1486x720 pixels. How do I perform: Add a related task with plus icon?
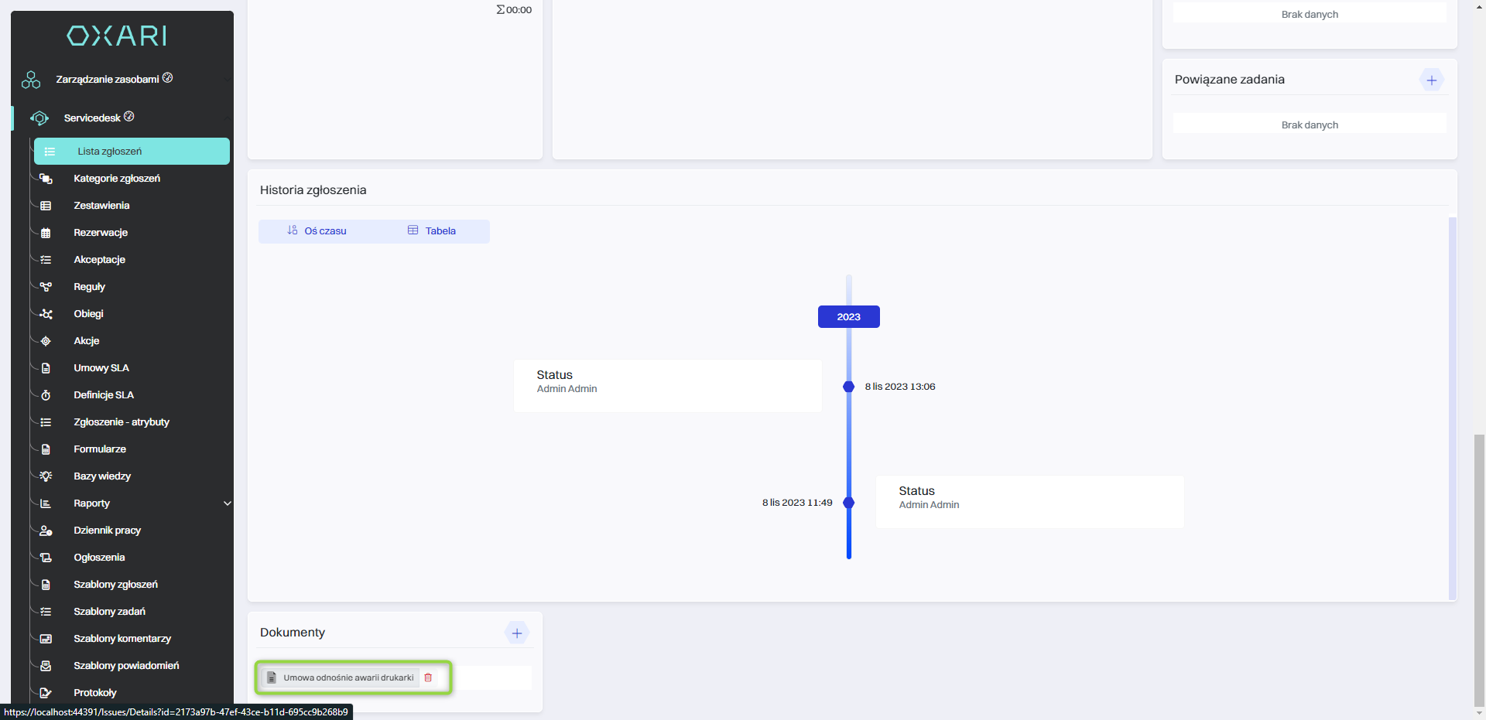click(x=1431, y=80)
